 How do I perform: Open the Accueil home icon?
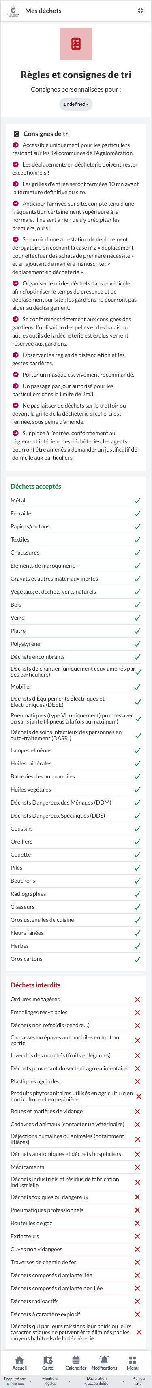[x=19, y=1360]
